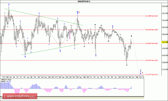Viewport: 168px width, 101px height.
Task: Click the 10Ч date label on the time axis
Action: pos(39,77)
